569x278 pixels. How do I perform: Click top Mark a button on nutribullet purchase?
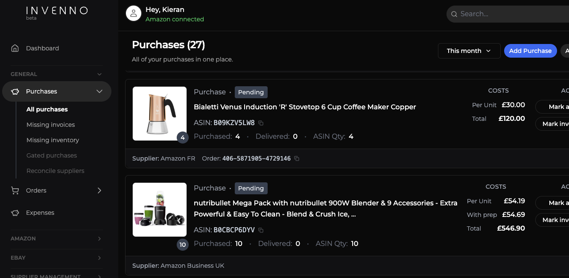point(552,203)
